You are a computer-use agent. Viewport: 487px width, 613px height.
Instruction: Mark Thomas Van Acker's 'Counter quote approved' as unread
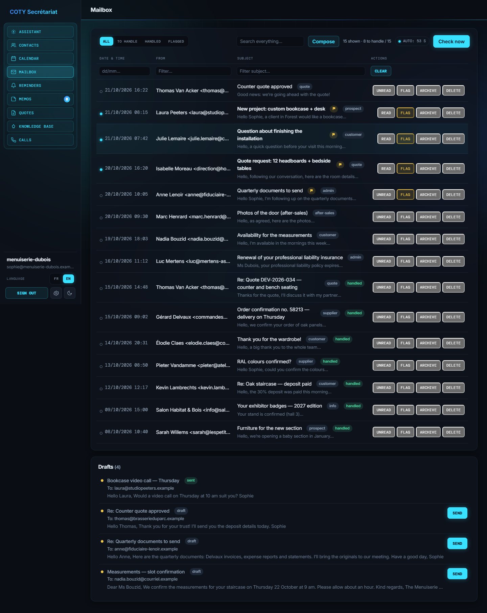pos(384,91)
